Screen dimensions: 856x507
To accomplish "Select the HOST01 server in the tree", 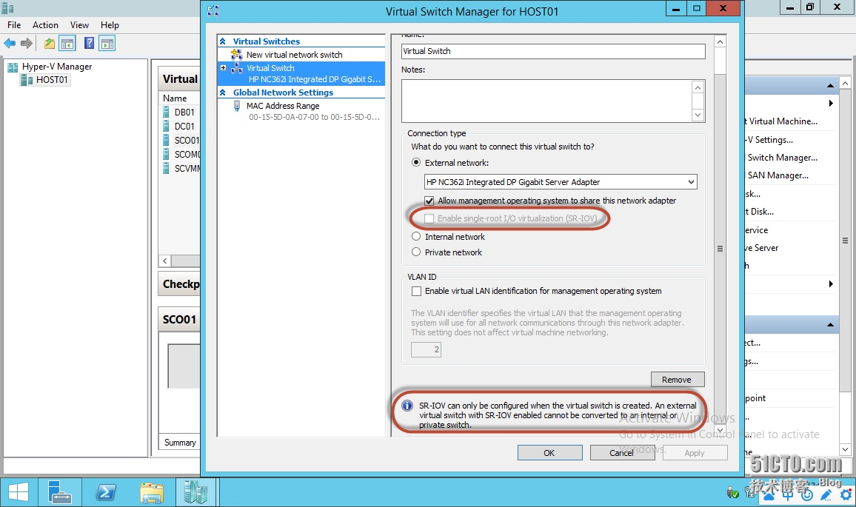I will (x=45, y=80).
